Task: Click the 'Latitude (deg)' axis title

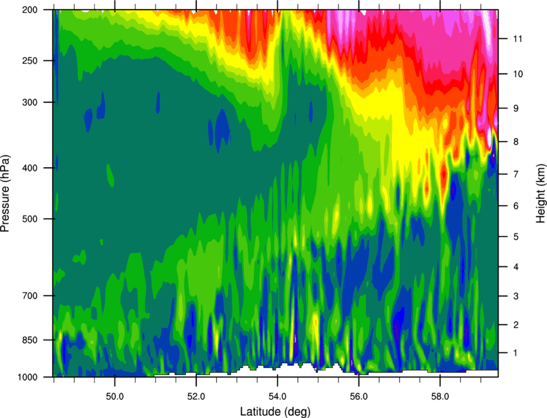Action: point(275,412)
